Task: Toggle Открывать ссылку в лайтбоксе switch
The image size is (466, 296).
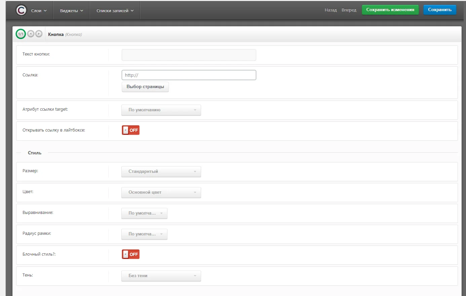Action: pyautogui.click(x=131, y=130)
